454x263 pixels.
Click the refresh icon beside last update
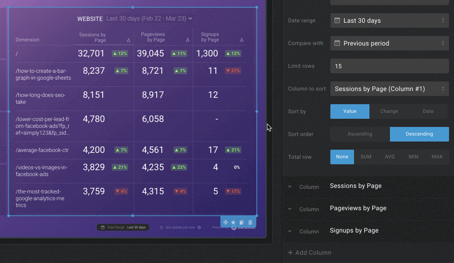(161, 228)
